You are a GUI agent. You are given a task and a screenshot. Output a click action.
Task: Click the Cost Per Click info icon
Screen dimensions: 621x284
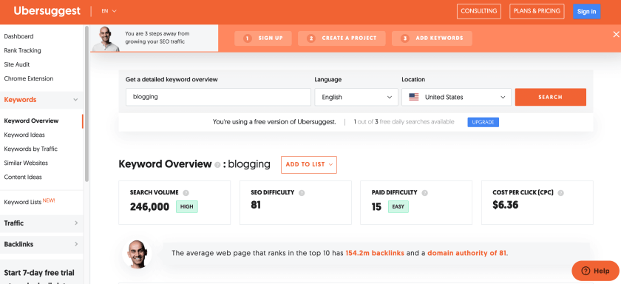(x=560, y=193)
